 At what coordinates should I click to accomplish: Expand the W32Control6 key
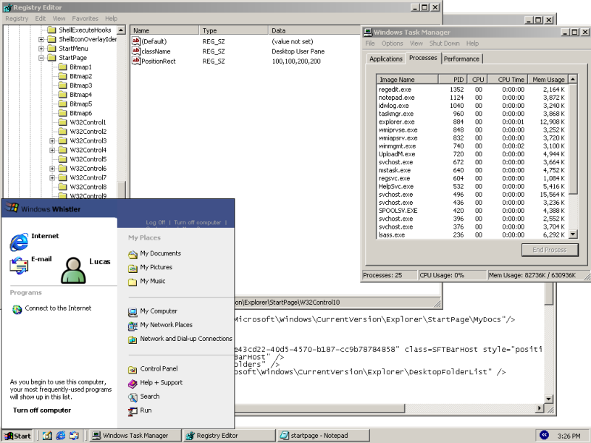tap(52, 169)
